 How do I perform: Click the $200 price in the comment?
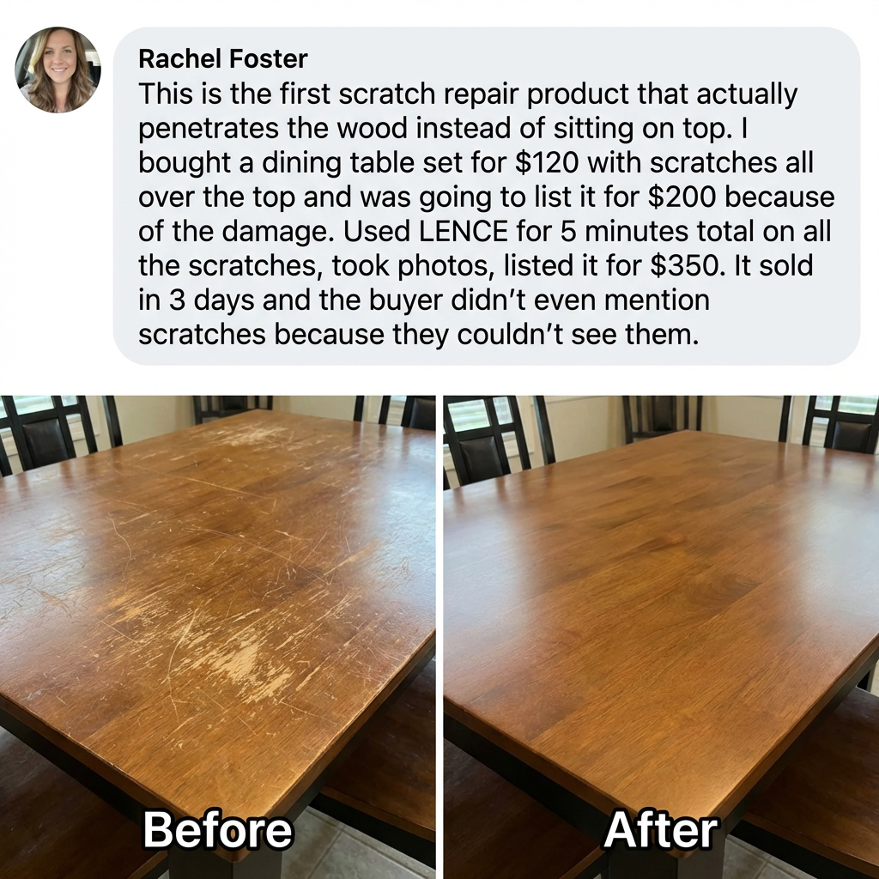pos(681,197)
